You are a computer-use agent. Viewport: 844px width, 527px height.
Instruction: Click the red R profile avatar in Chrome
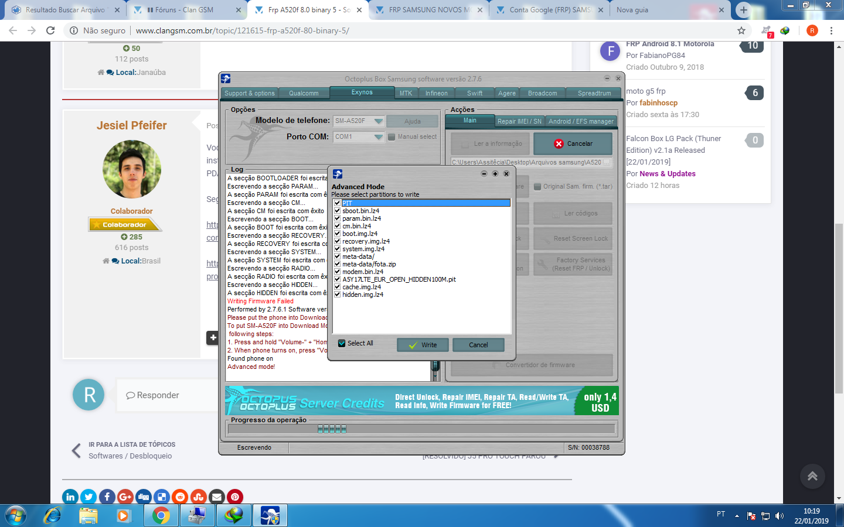pyautogui.click(x=812, y=30)
